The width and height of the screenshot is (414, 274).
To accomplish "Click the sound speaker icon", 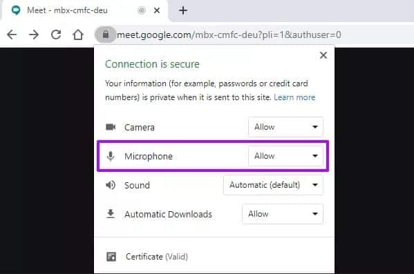I will [x=111, y=185].
